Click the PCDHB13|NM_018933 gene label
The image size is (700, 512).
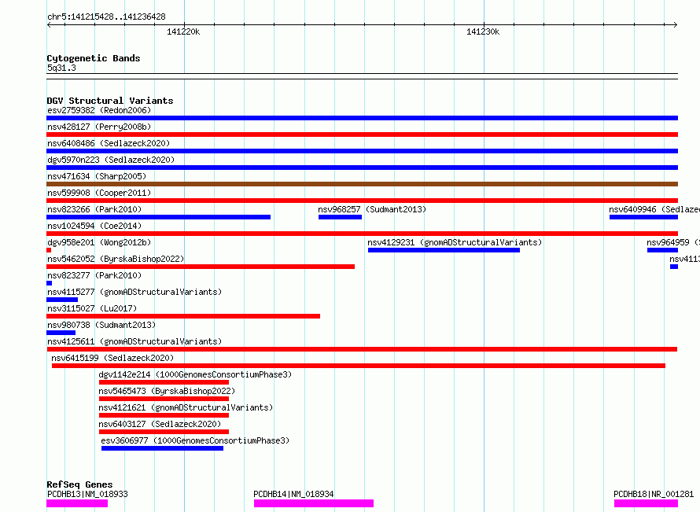(87, 494)
